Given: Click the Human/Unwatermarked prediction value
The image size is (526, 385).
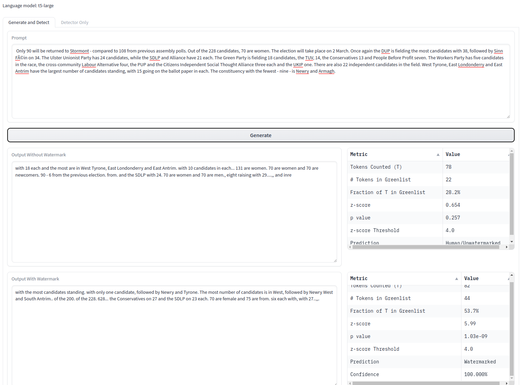Looking at the screenshot, I should tap(473, 243).
